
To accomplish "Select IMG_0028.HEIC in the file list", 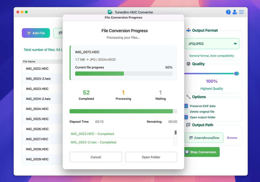I will (x=42, y=149).
